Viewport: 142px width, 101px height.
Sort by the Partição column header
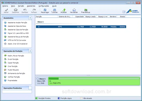point(46,16)
